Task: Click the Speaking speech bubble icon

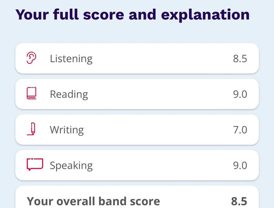Action: [35, 165]
